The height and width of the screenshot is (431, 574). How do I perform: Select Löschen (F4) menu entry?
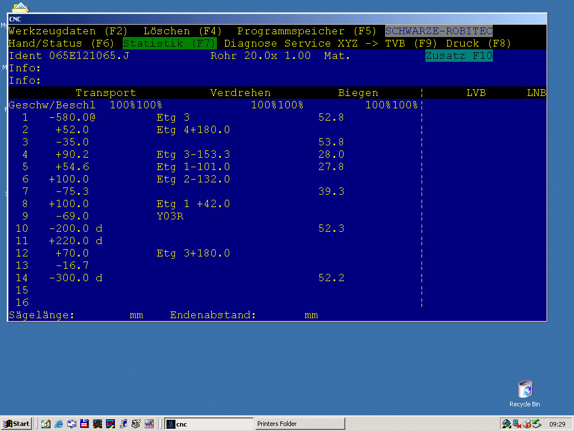click(182, 31)
